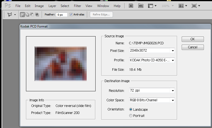Image resolution: width=212 pixels, height=128 pixels.
Task: Click the Kodak PCD Format title bar
Action: (115, 26)
